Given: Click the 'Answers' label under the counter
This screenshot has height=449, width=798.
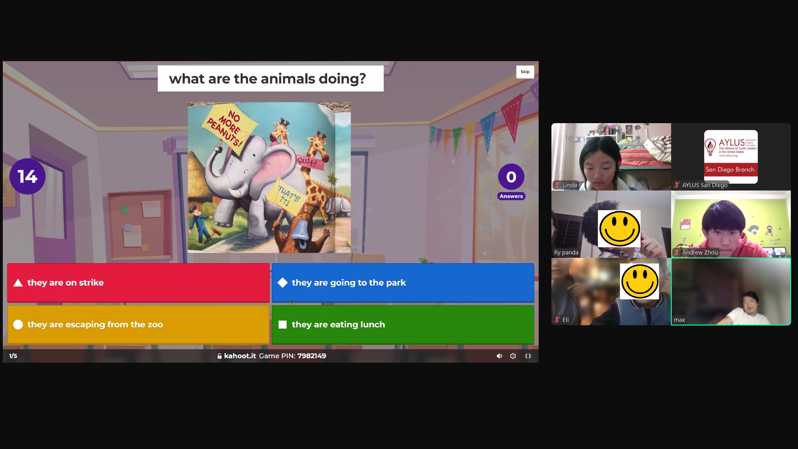Looking at the screenshot, I should coord(511,196).
